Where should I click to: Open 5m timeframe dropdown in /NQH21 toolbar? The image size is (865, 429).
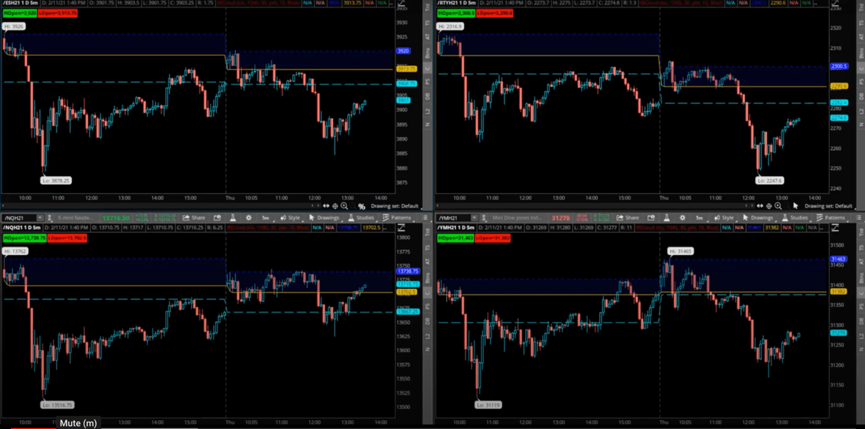[x=265, y=218]
